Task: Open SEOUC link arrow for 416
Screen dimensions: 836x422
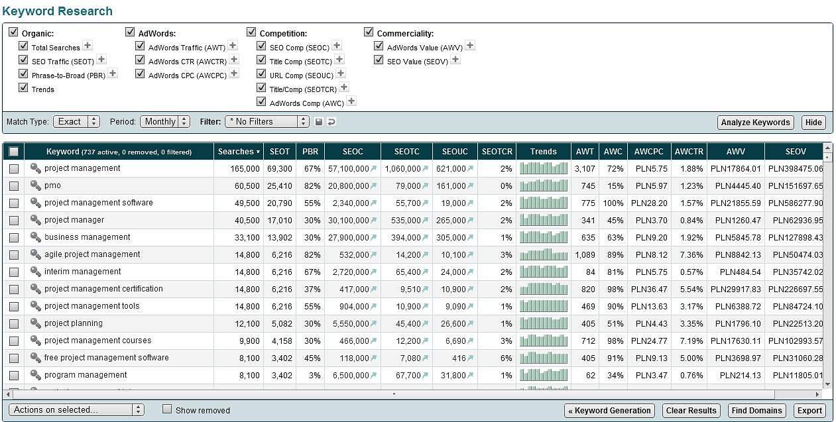Action: coord(471,358)
